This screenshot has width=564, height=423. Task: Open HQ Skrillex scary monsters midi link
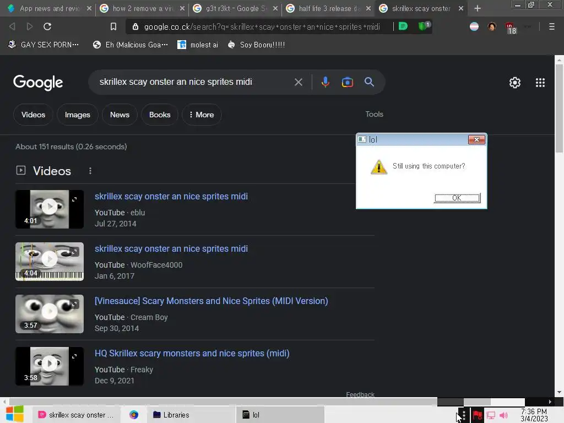pos(192,354)
